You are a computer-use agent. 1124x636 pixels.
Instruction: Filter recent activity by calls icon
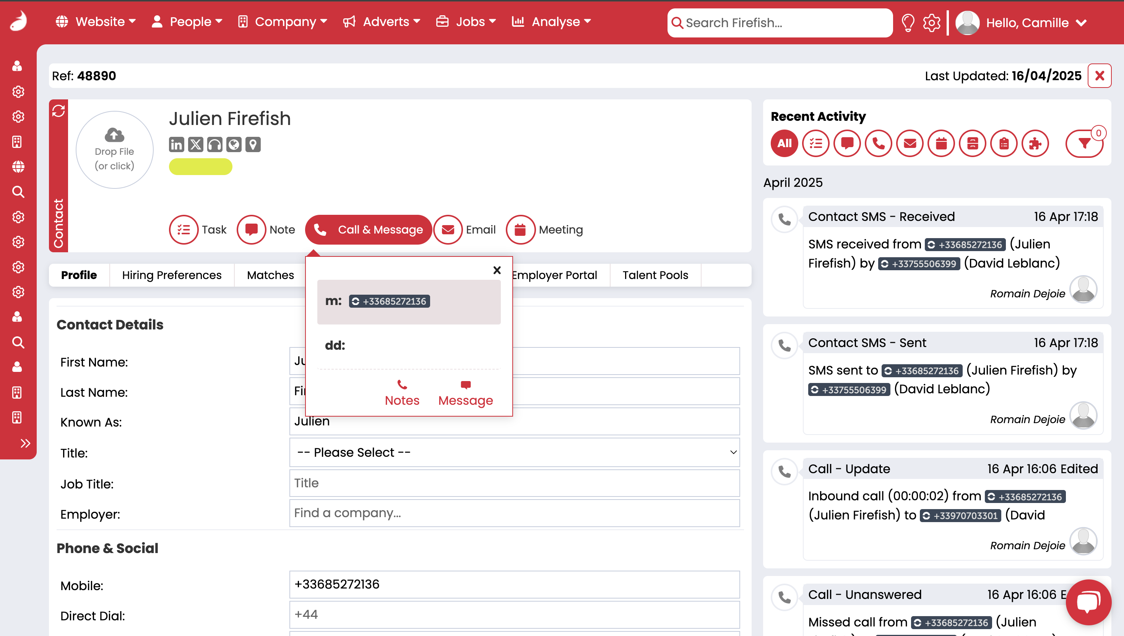(x=878, y=143)
